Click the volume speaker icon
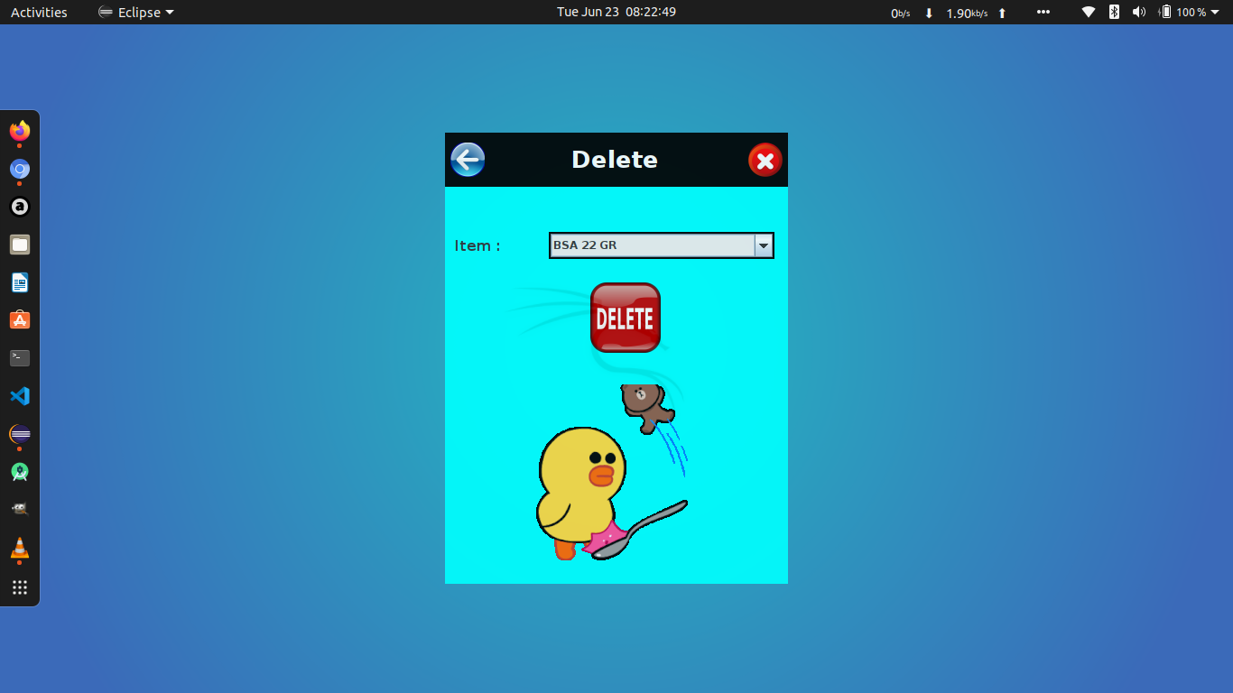 coord(1139,12)
